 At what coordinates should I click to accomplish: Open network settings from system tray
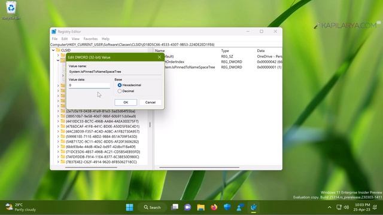tap(339, 207)
